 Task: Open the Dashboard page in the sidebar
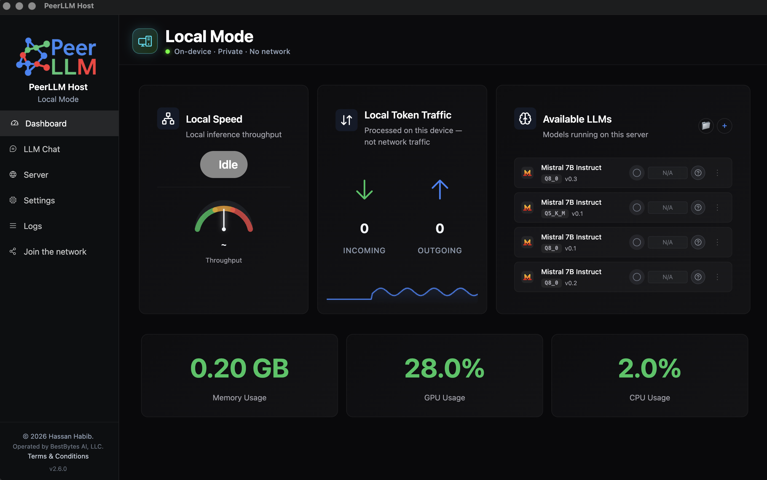(x=59, y=123)
